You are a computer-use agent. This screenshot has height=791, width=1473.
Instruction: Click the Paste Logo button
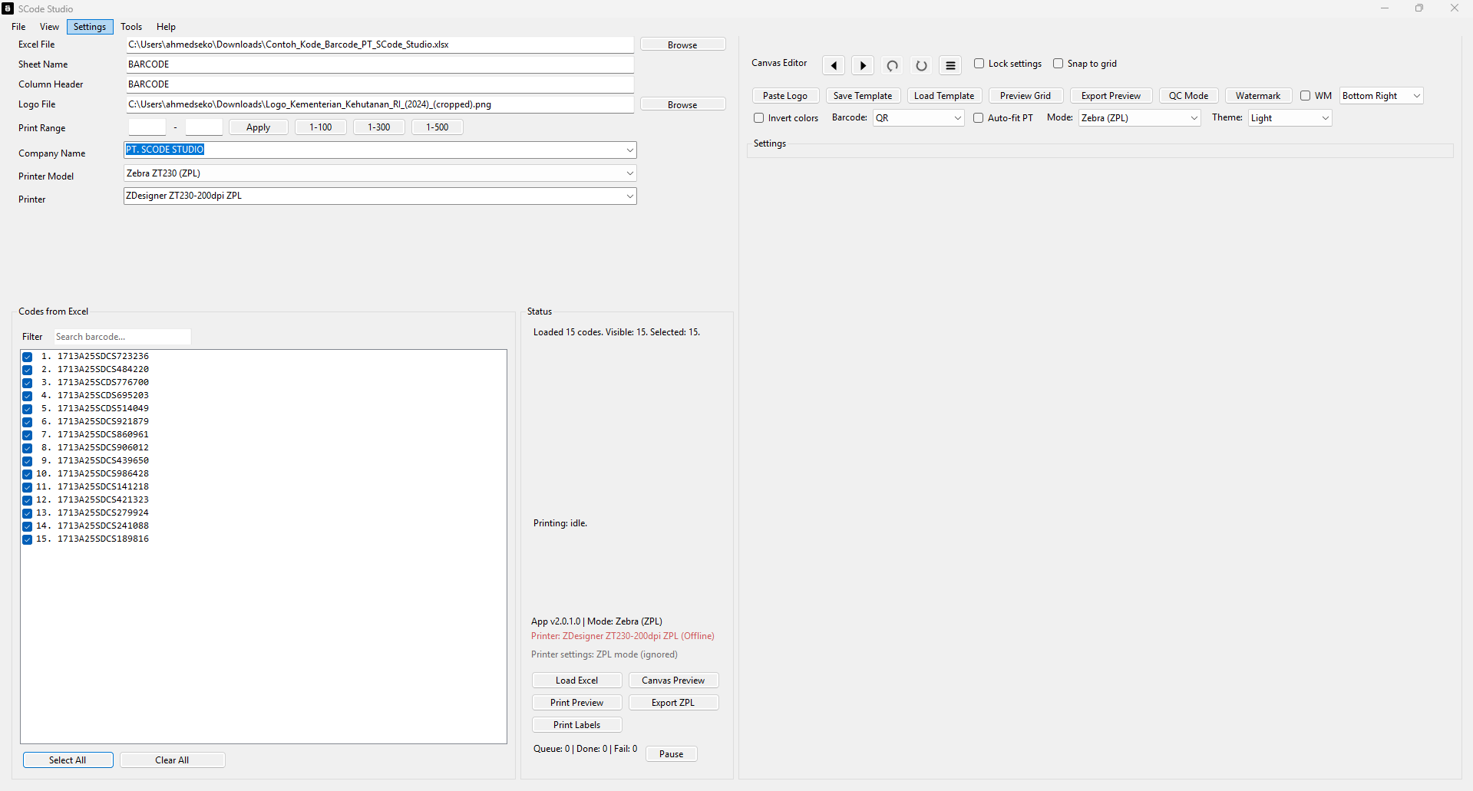pyautogui.click(x=785, y=96)
